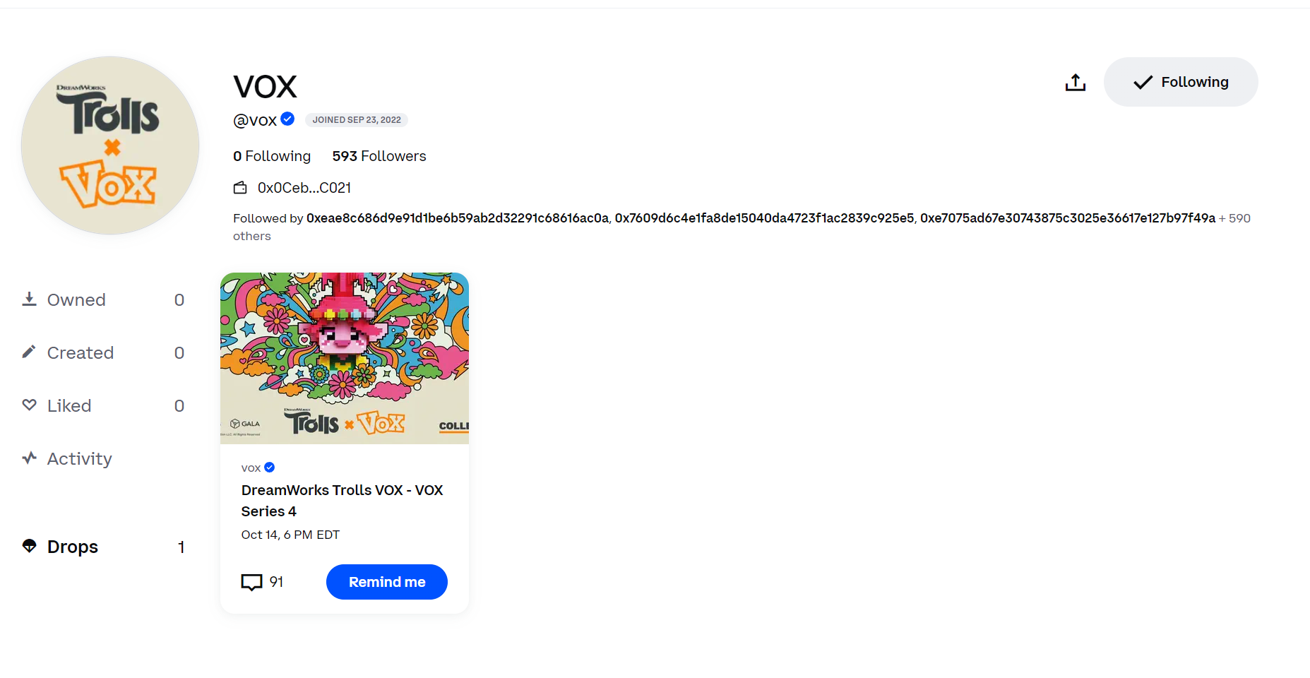View the 593 Followers list
This screenshot has width=1310, height=678.
coord(379,156)
